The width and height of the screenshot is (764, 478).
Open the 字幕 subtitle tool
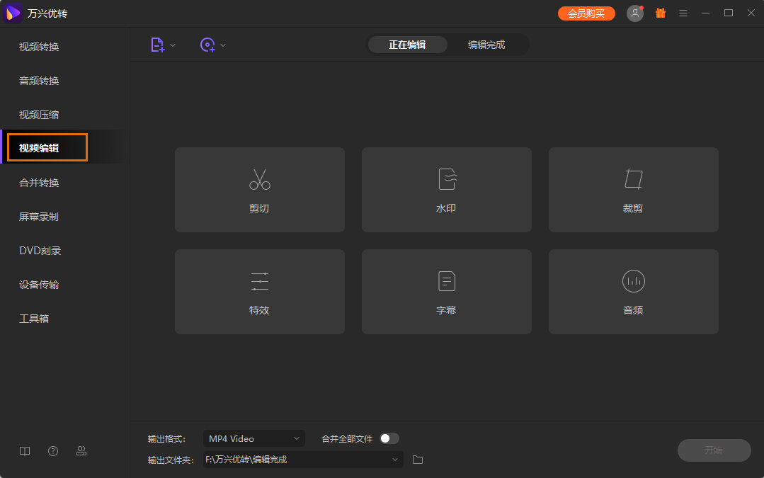click(446, 291)
